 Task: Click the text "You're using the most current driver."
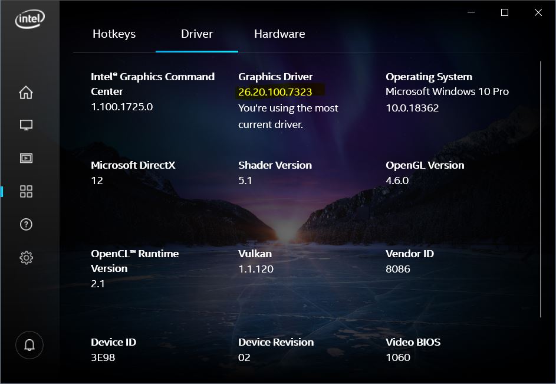288,116
